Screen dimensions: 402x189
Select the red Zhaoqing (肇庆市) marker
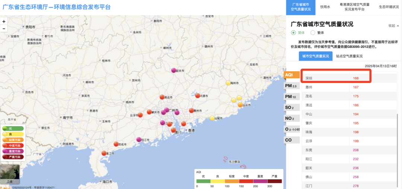pyautogui.click(x=149, y=112)
